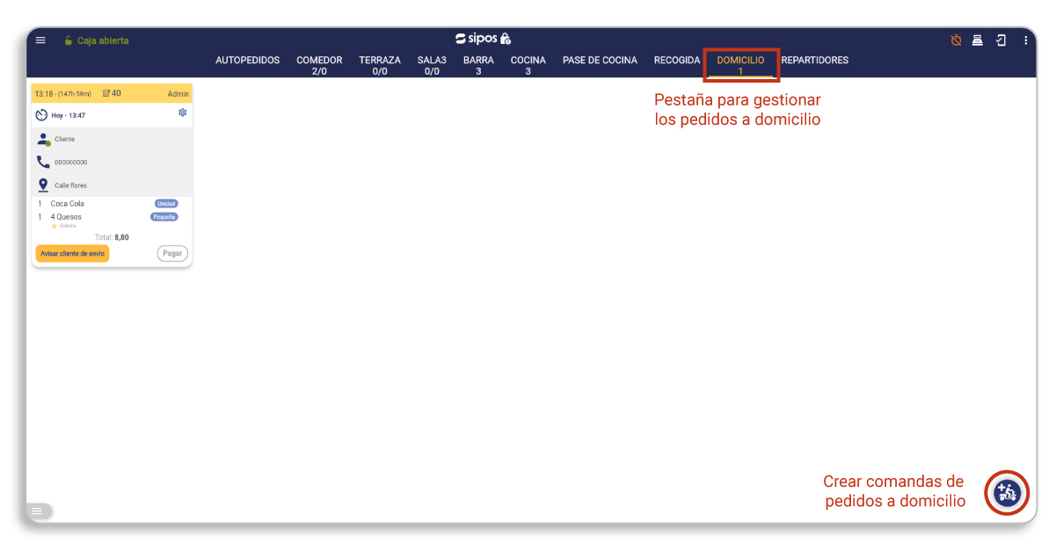Expand the small drawer handle at bottom left
1063x551 pixels.
[37, 511]
